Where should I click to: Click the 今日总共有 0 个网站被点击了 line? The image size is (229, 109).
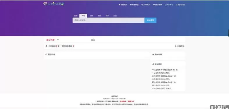pyautogui.click(x=165, y=70)
